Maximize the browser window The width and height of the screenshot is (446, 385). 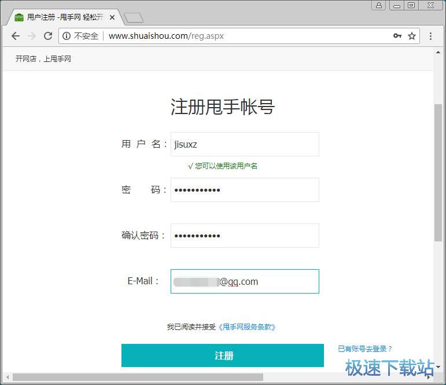pos(411,5)
